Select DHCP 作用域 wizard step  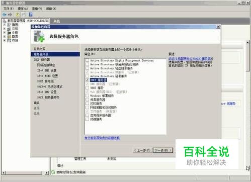tap(45, 81)
